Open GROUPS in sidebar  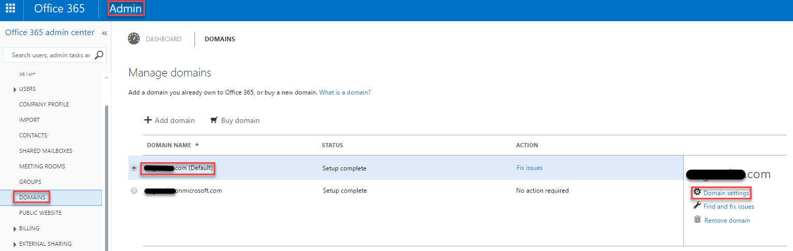tap(30, 182)
